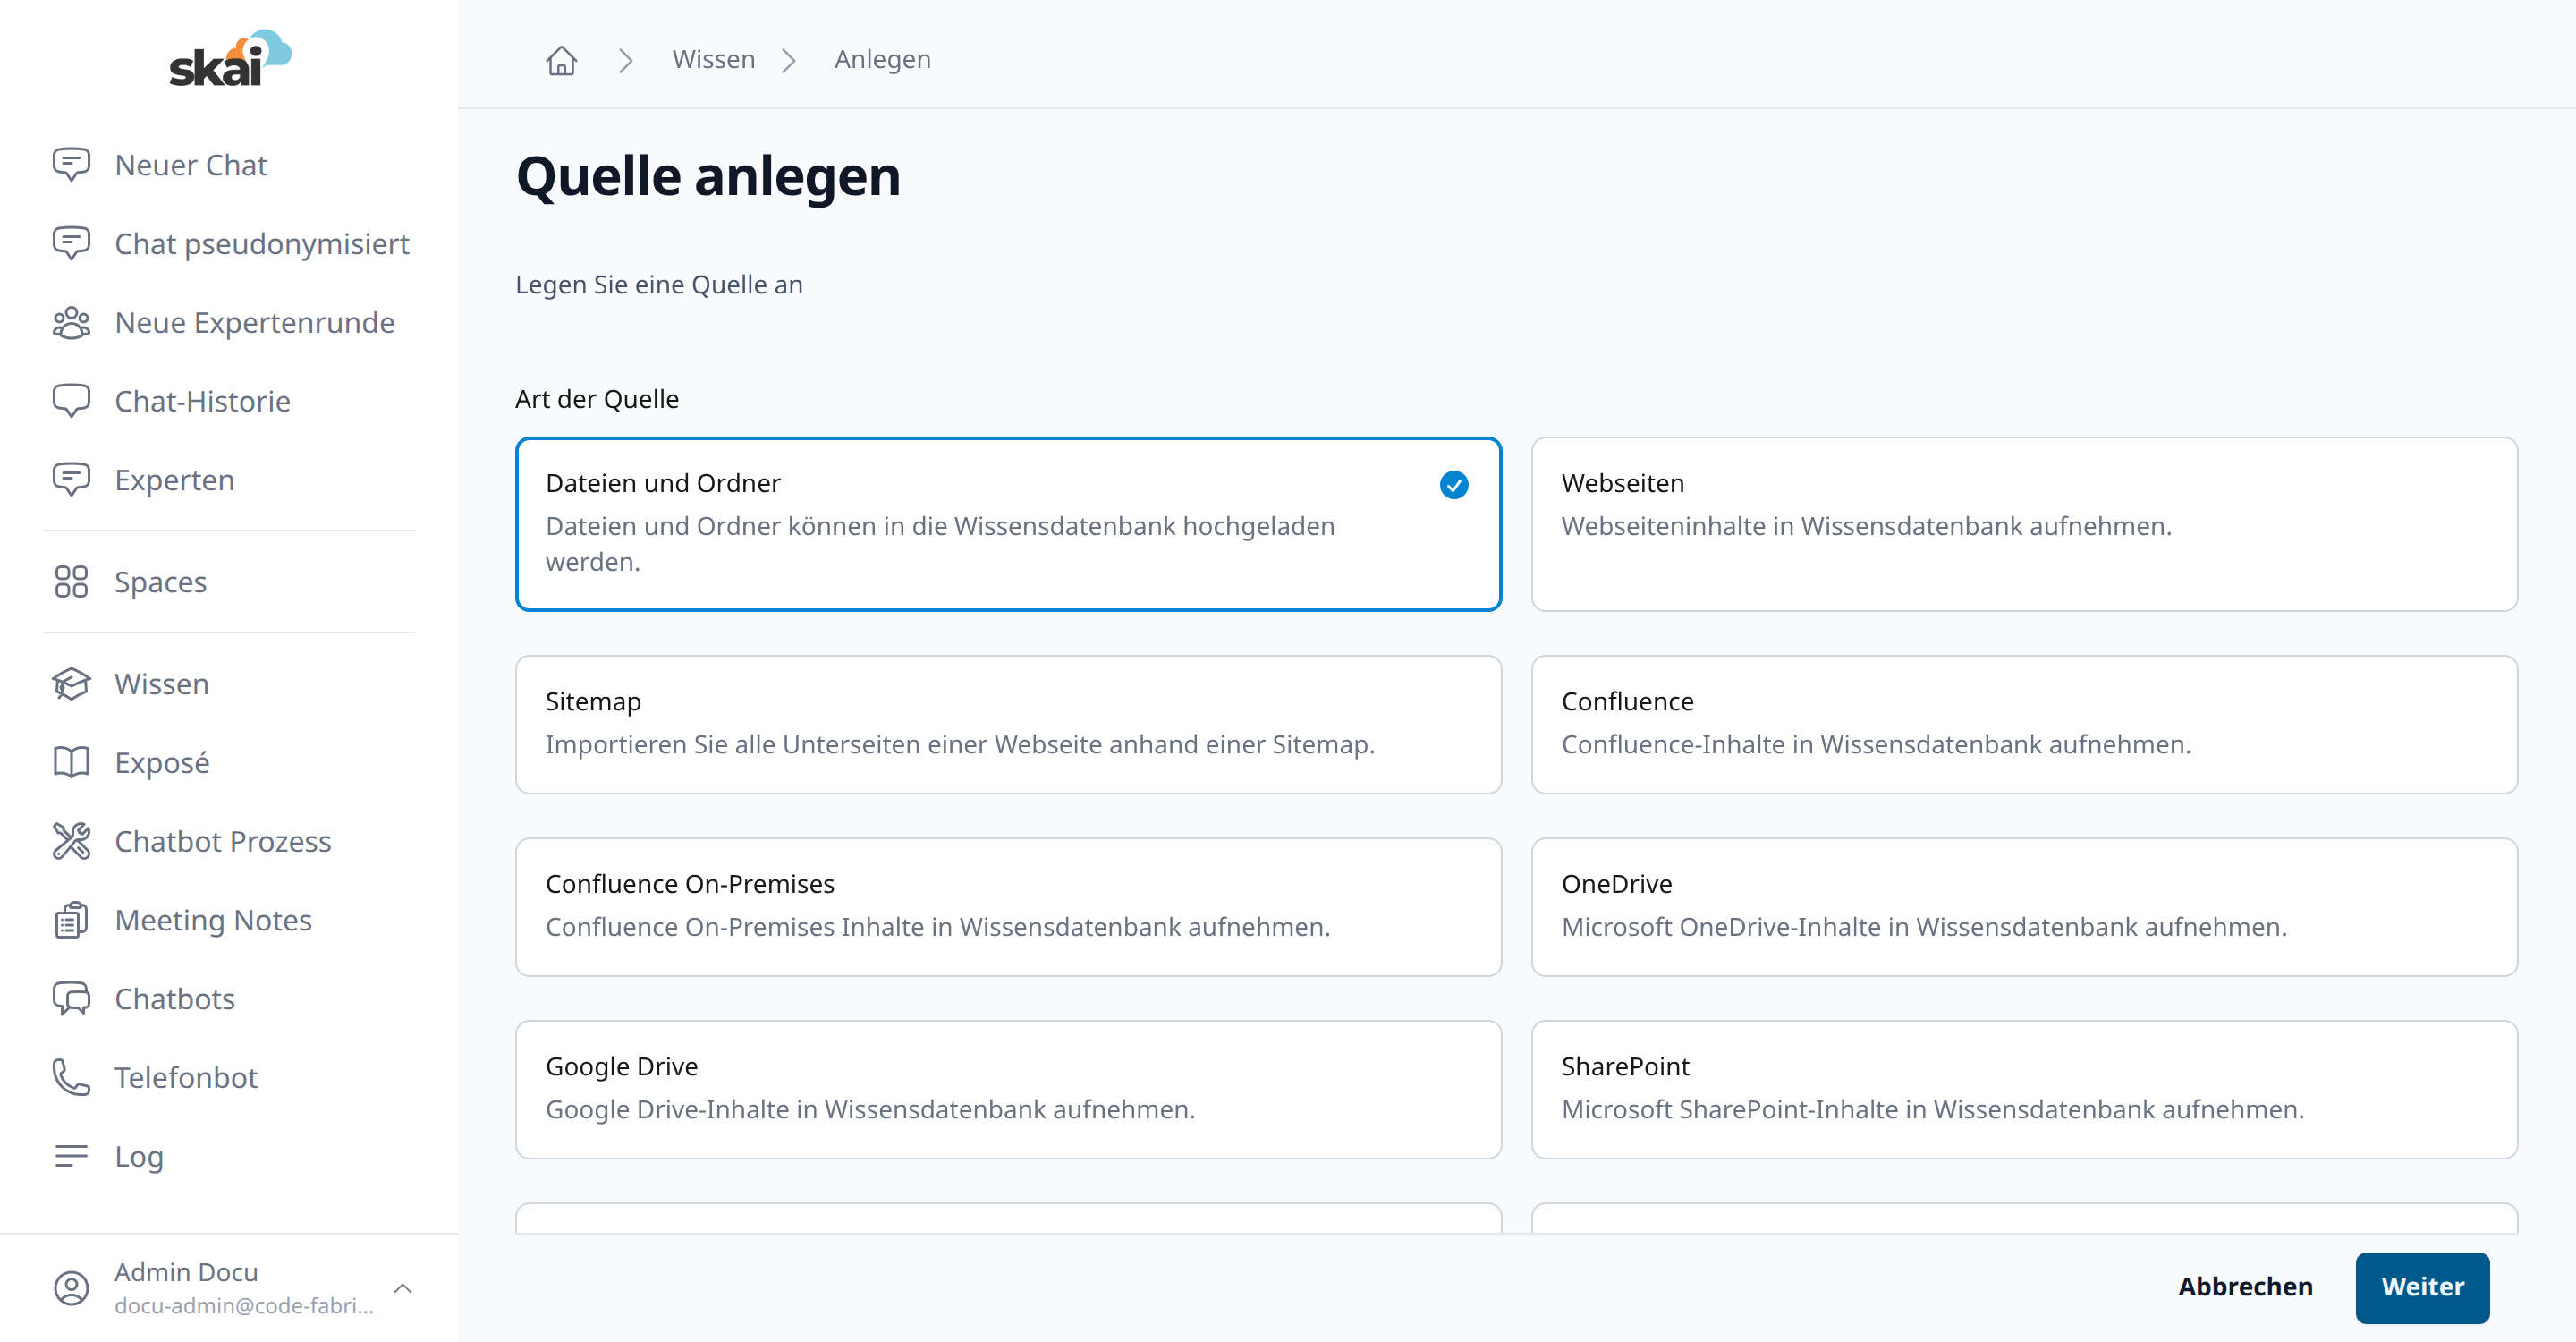Select SharePoint source type
Viewport: 2576px width, 1342px height.
(x=2024, y=1090)
